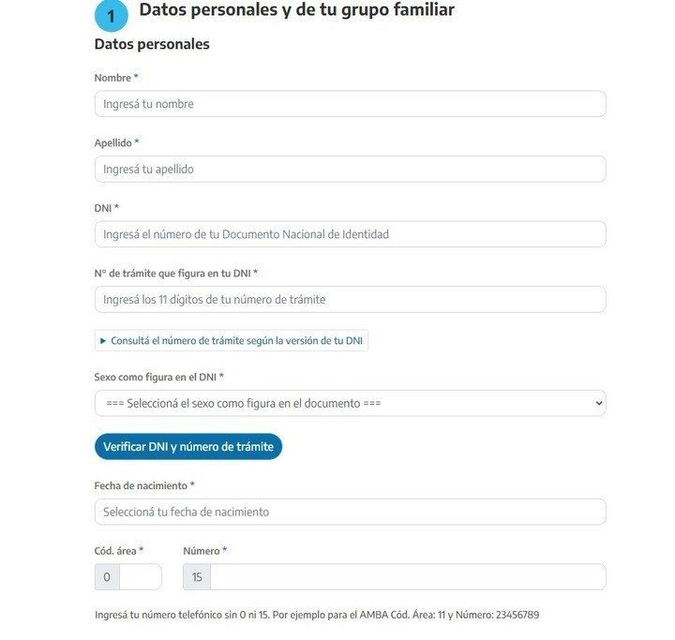Select the DNI number input box

350,234
